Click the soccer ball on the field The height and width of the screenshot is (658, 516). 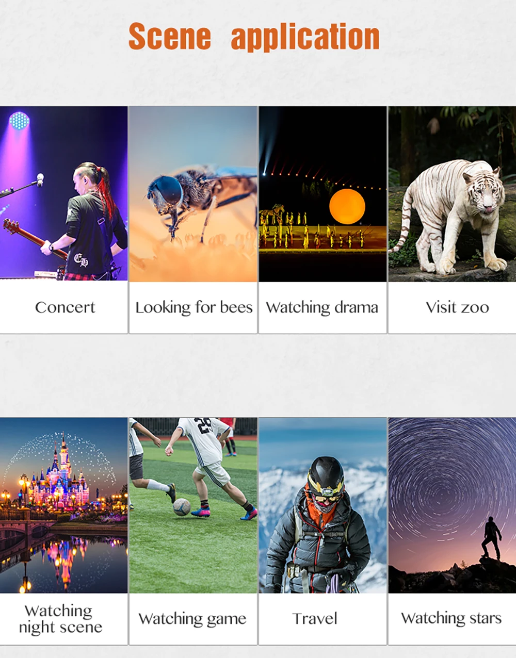coord(182,507)
